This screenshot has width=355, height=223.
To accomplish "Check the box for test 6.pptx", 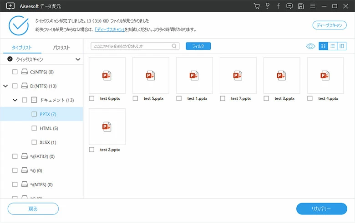I will 92,98.
